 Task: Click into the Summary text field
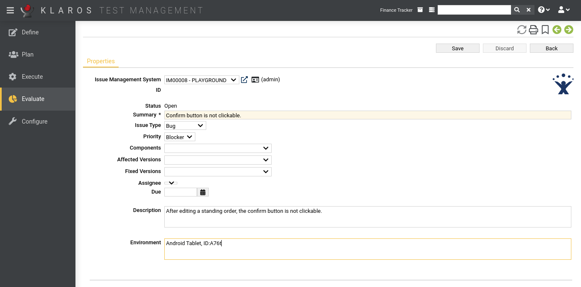click(x=367, y=115)
